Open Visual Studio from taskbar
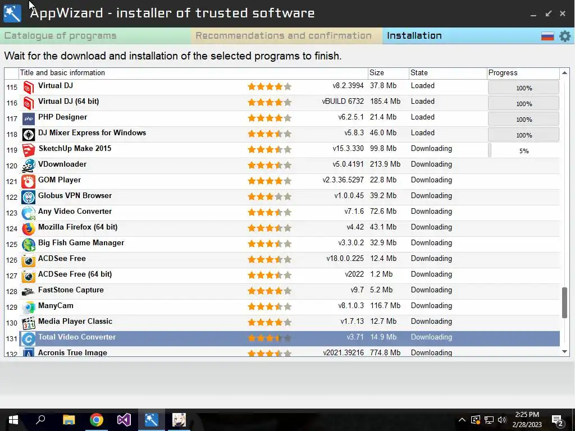The width and height of the screenshot is (575, 431). (x=124, y=420)
